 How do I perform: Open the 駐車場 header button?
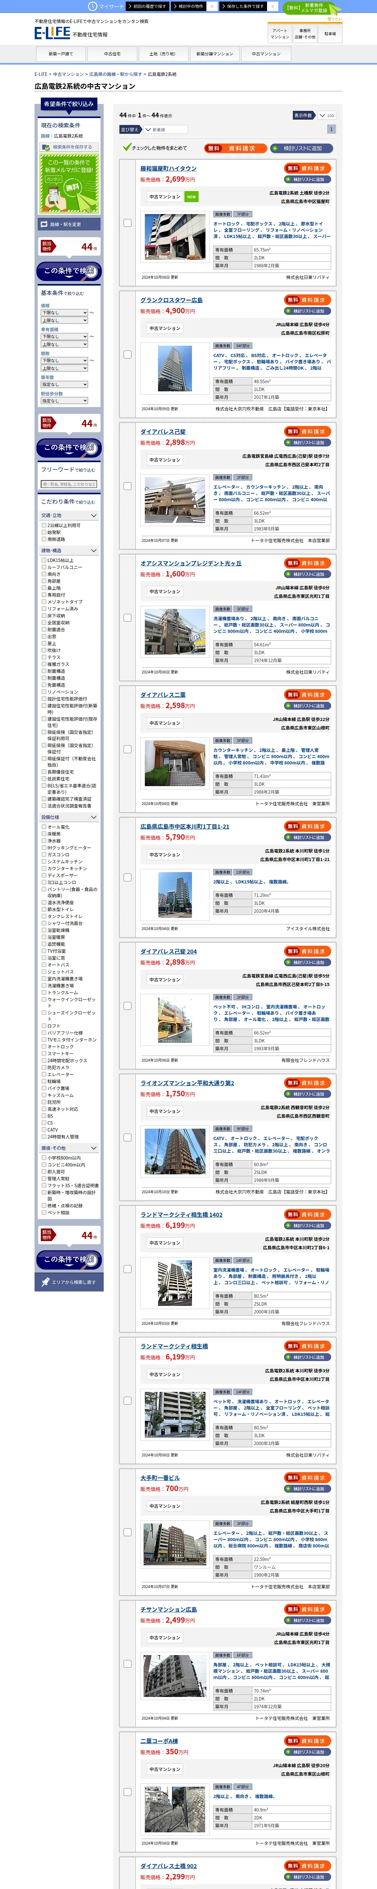tap(330, 34)
